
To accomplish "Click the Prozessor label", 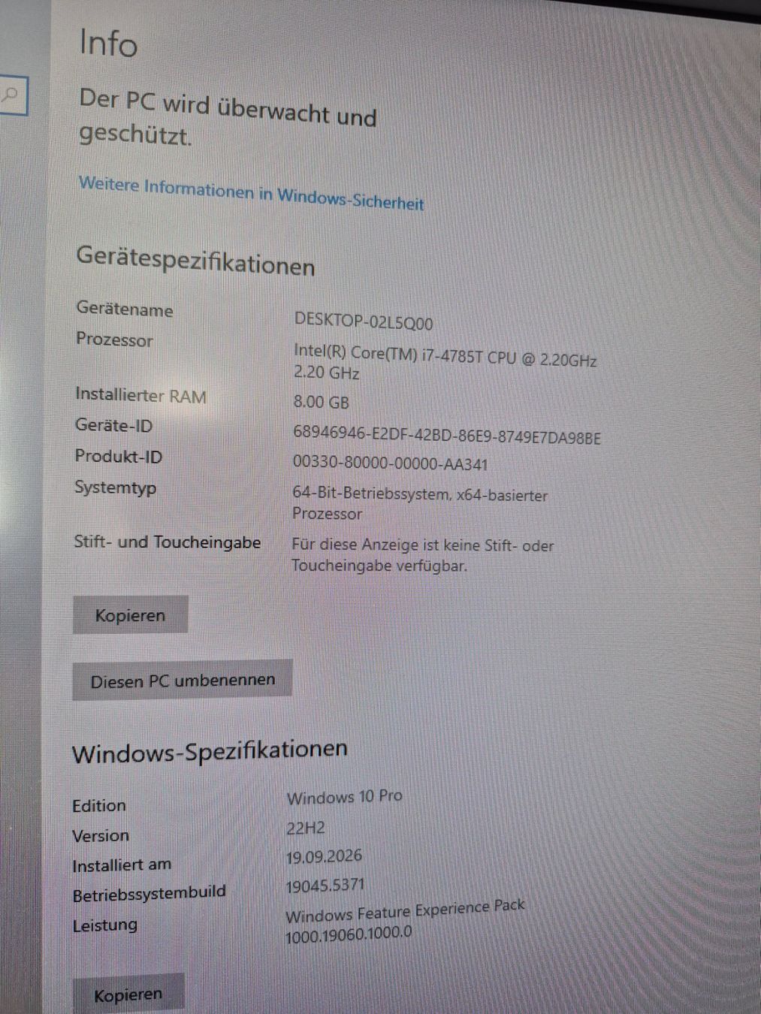I will tap(114, 340).
